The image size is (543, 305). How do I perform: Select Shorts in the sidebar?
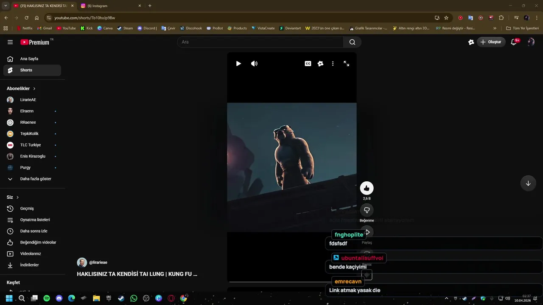(32, 70)
